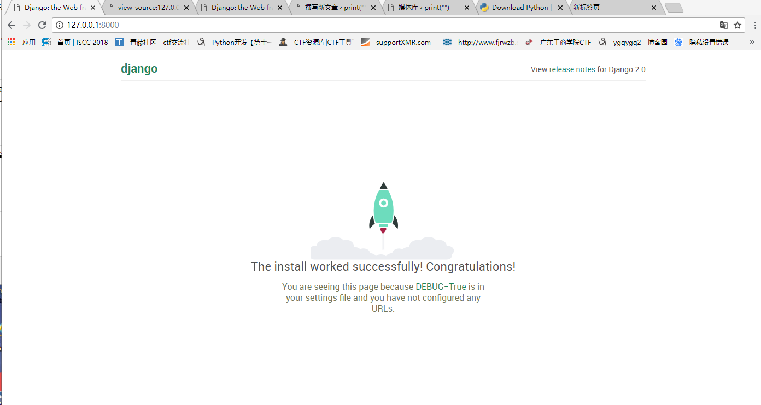Click the django logo heading
This screenshot has height=405, width=761.
(139, 69)
